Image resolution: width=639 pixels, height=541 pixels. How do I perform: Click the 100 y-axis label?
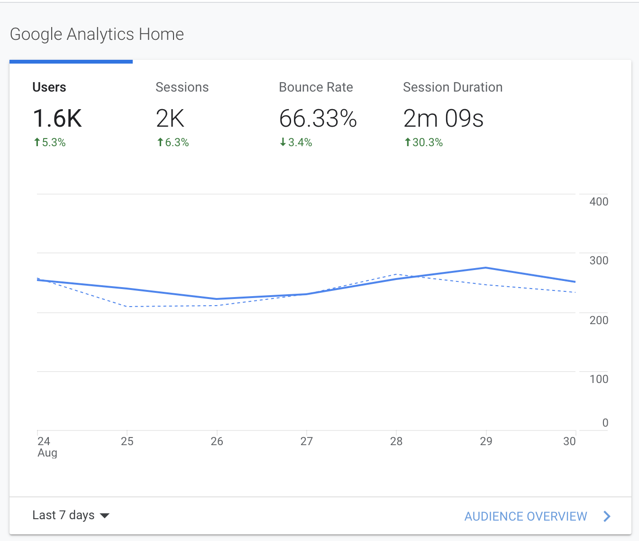[x=599, y=379]
